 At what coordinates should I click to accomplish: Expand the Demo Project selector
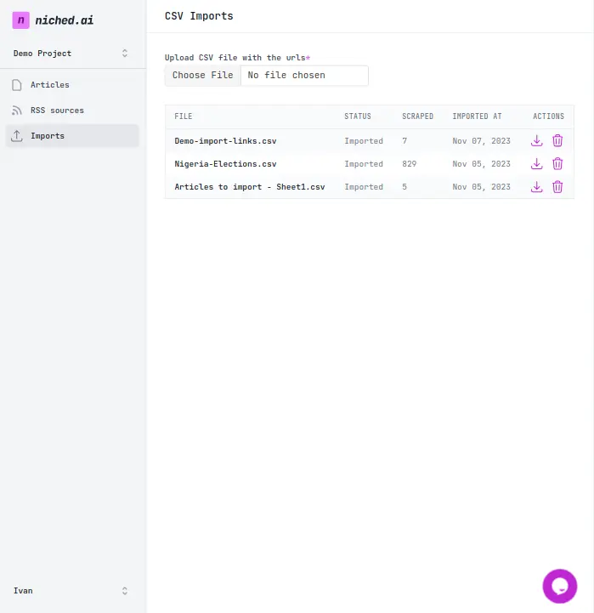[71, 54]
